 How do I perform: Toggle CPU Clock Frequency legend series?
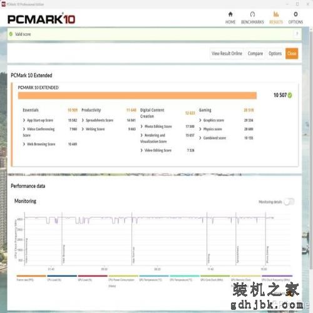(x=277, y=279)
